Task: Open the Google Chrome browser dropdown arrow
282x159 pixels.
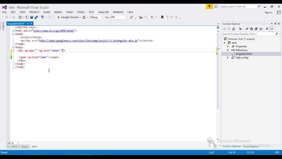Action: [x=80, y=17]
